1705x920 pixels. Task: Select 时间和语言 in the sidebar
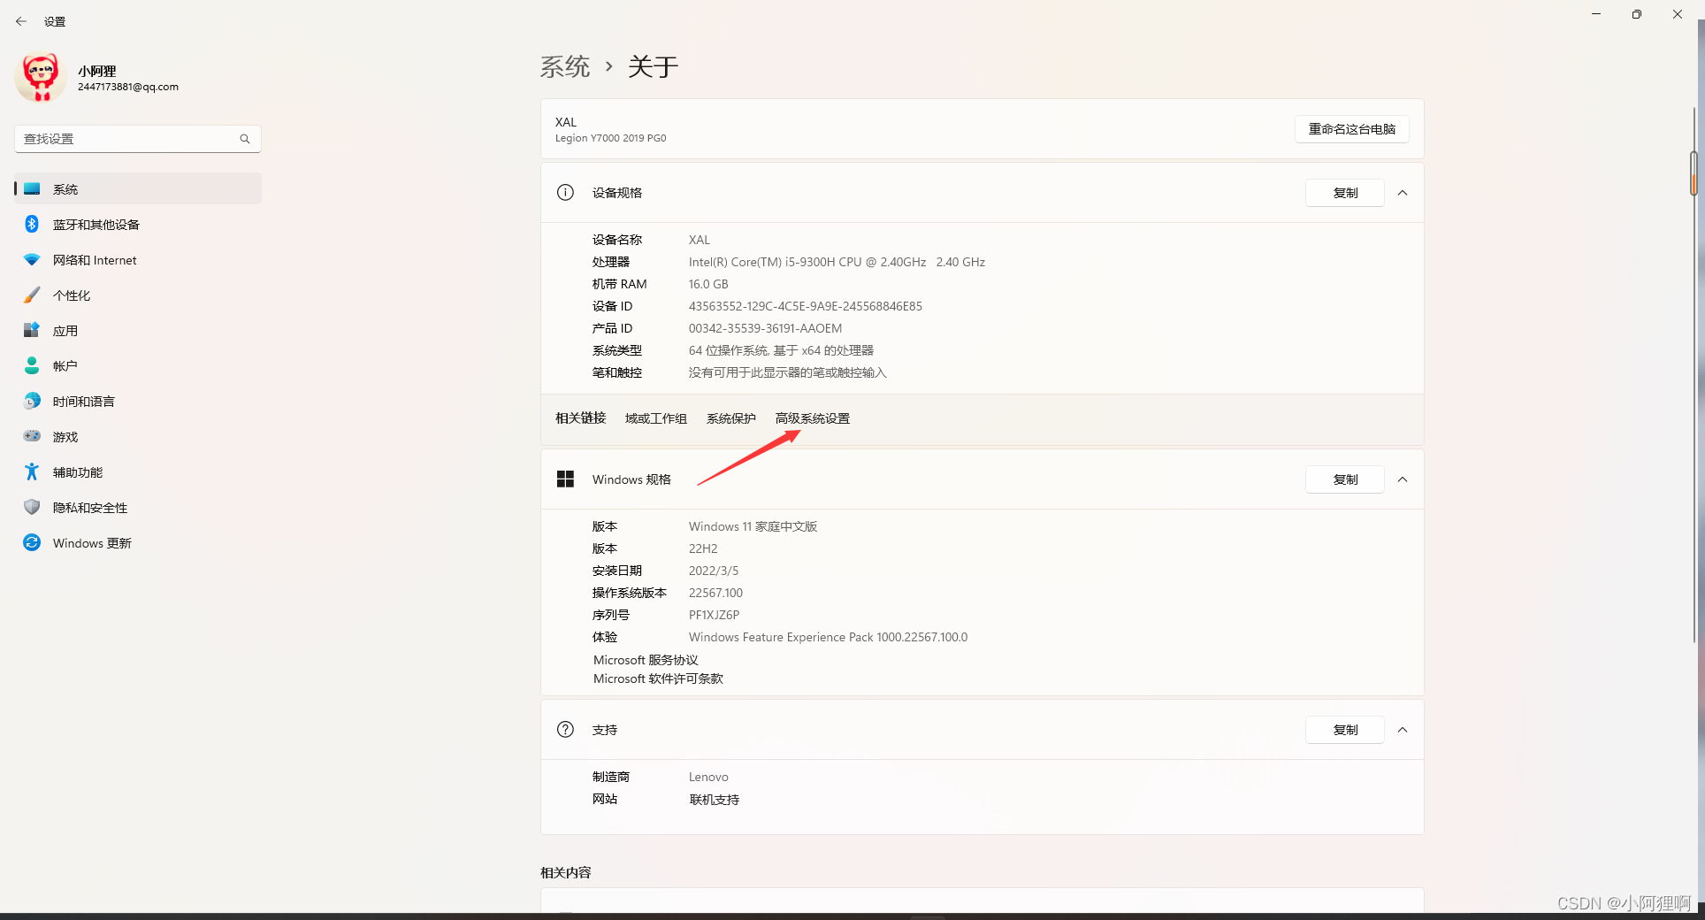pyautogui.click(x=82, y=401)
